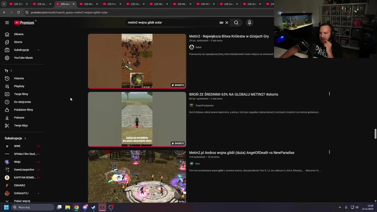The height and width of the screenshot is (212, 377).
Task: Click the Polubione filmy thumbs-up icon
Action: [x=7, y=110]
